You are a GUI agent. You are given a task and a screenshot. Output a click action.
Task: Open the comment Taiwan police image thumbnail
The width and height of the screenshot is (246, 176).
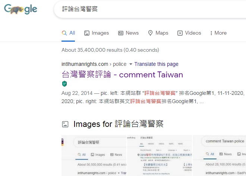tap(220, 156)
